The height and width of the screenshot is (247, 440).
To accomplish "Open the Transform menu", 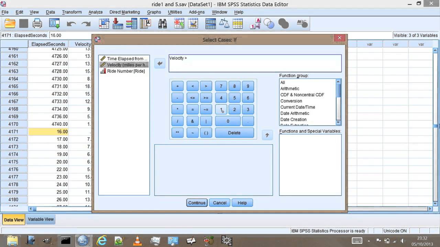I will pyautogui.click(x=72, y=12).
